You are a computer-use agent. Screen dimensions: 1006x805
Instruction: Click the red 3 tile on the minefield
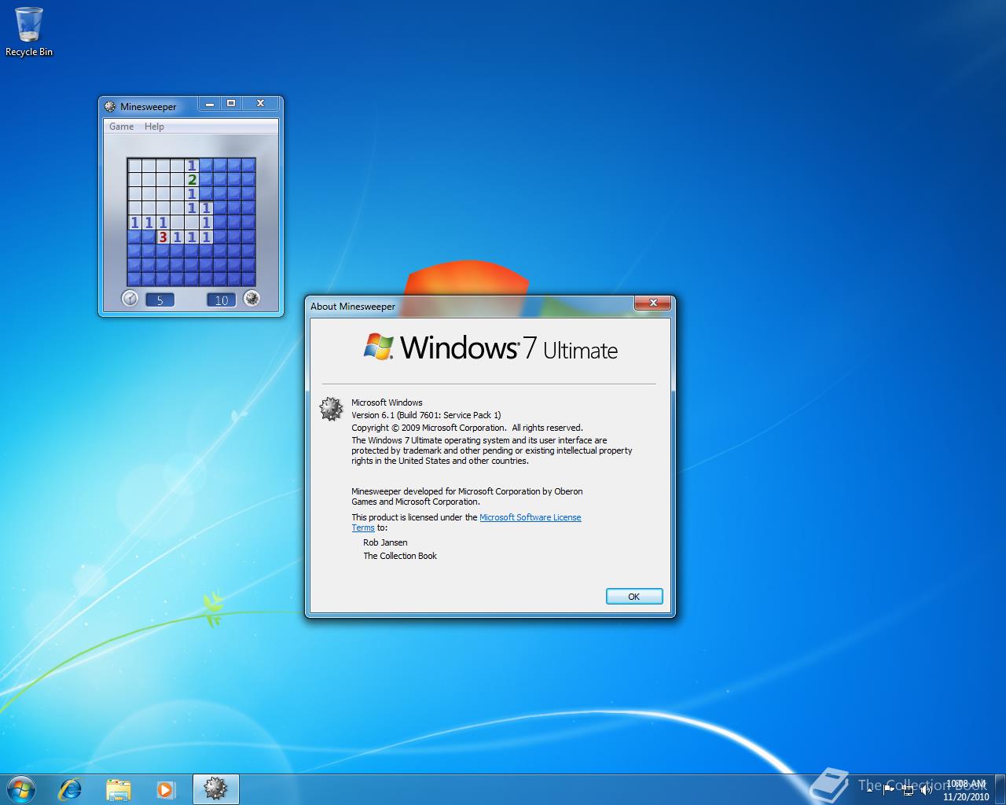tap(163, 237)
